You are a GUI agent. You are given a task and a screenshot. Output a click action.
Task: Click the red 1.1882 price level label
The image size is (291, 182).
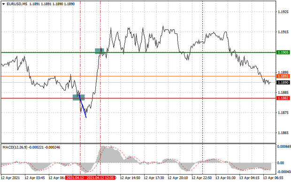(283, 98)
